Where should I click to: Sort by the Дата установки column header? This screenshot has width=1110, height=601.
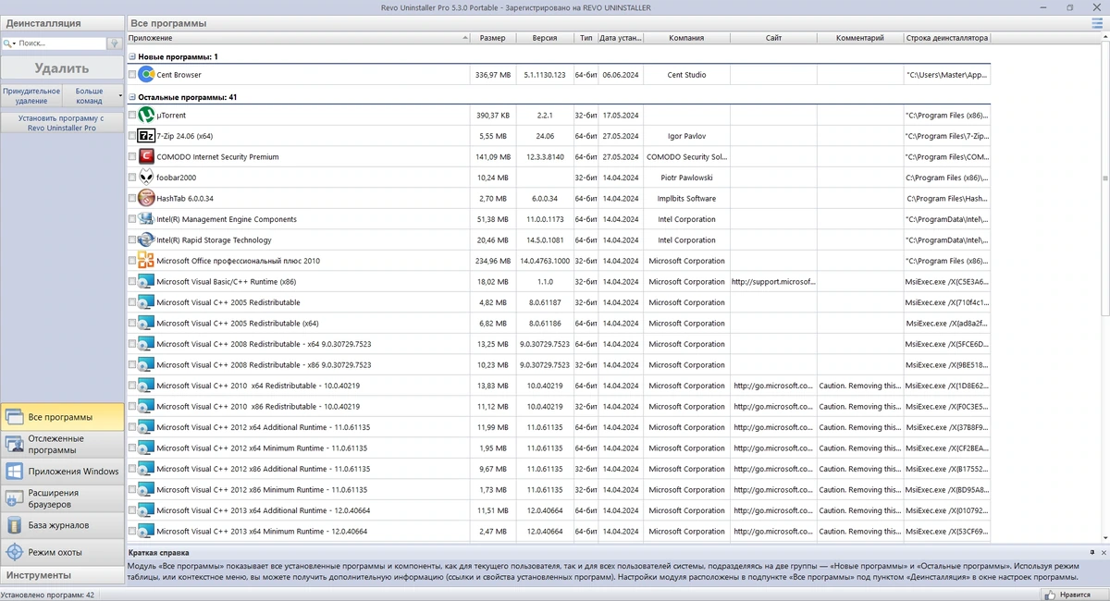click(x=621, y=38)
